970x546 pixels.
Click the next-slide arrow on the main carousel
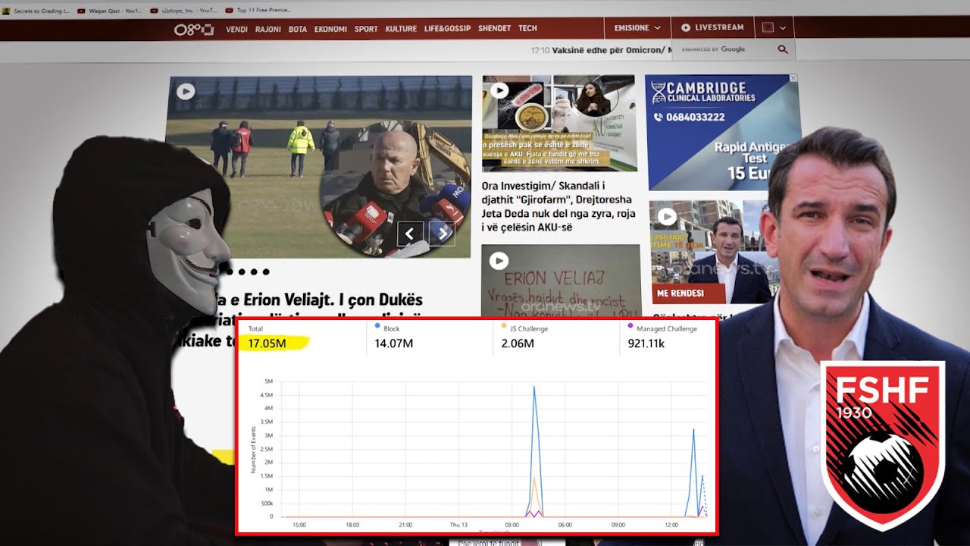click(442, 234)
